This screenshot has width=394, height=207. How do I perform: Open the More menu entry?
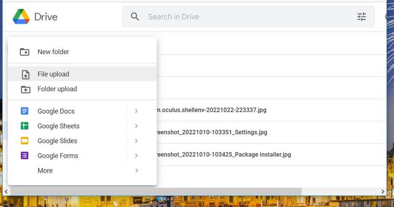[82, 170]
